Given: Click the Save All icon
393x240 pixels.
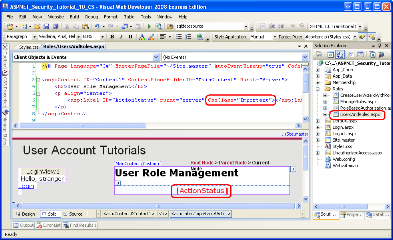Looking at the screenshot, I should pyautogui.click(x=56, y=26).
